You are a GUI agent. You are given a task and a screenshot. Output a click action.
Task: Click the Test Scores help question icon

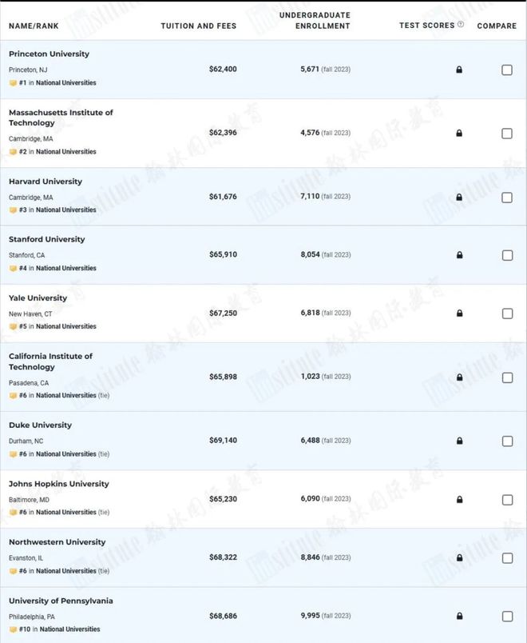click(461, 25)
